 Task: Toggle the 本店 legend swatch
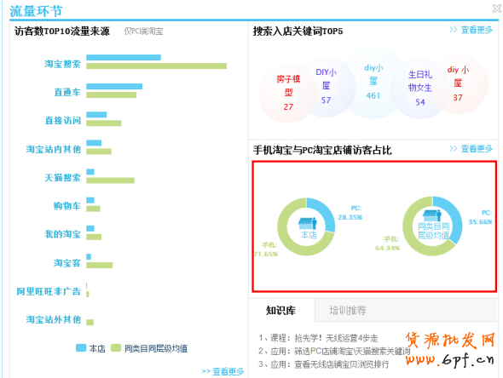click(81, 348)
